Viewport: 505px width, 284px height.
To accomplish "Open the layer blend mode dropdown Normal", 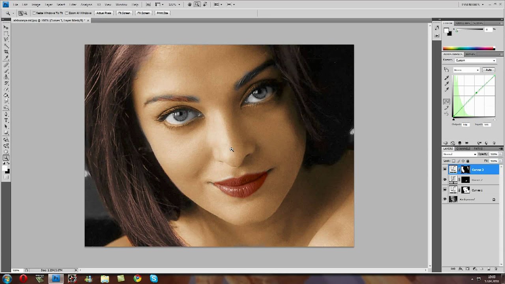I will [460, 154].
